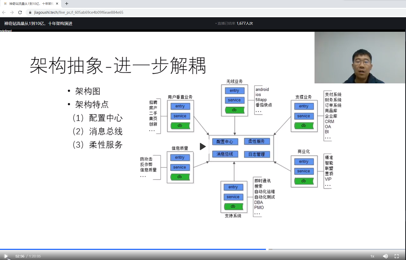Click the viewer count showing 1,677人次
Screen dimensions: 406x260
click(244, 23)
